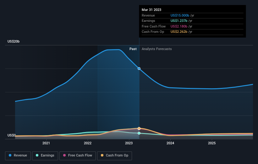Click the Earnings row label in tooltip
This screenshot has width=258, height=164.
point(148,21)
